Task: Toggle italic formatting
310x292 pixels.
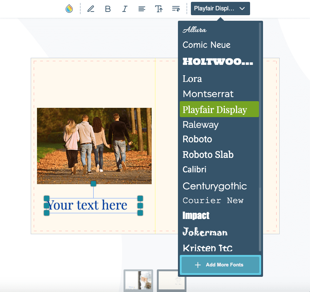Action: tap(125, 9)
